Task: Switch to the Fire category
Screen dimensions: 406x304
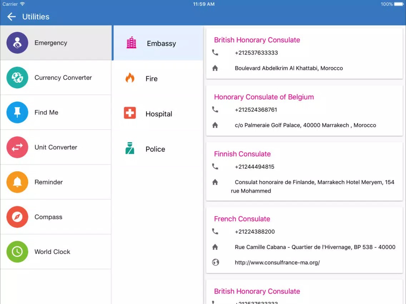Action: click(158, 78)
